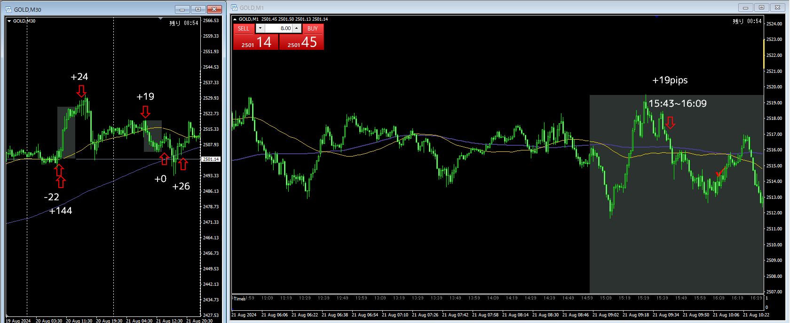Viewport: 790px width, 323px height.
Task: Click the 21 Aug 20:30 time label on M30 chart
Action: tap(199, 321)
